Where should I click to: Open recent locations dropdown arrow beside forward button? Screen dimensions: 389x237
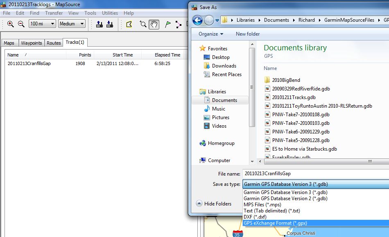[x=217, y=20]
